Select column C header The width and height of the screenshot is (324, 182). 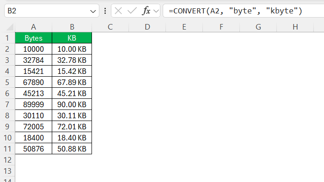(x=110, y=27)
